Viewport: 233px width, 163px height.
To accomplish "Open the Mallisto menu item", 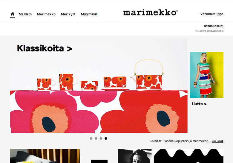I will [25, 14].
